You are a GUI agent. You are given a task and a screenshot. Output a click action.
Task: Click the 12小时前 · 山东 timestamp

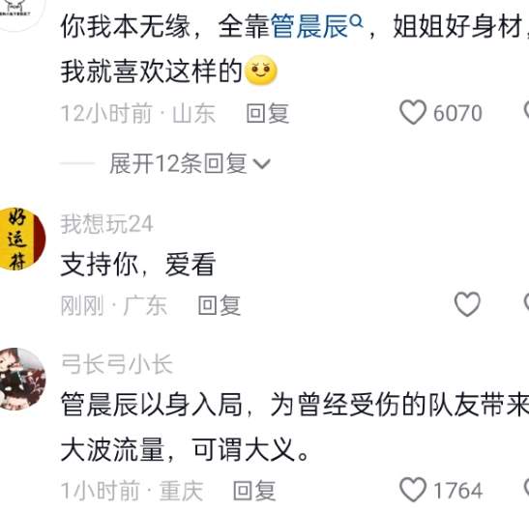click(x=138, y=113)
